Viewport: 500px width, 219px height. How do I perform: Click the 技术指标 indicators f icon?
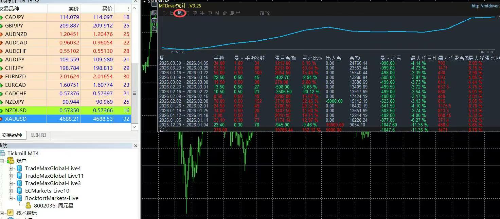point(11,213)
